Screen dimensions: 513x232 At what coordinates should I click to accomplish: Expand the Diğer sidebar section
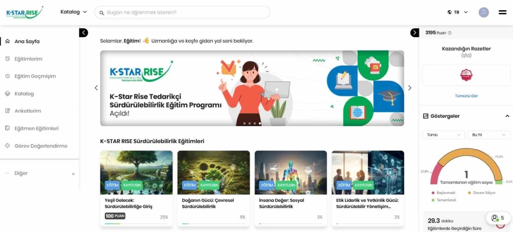40,173
